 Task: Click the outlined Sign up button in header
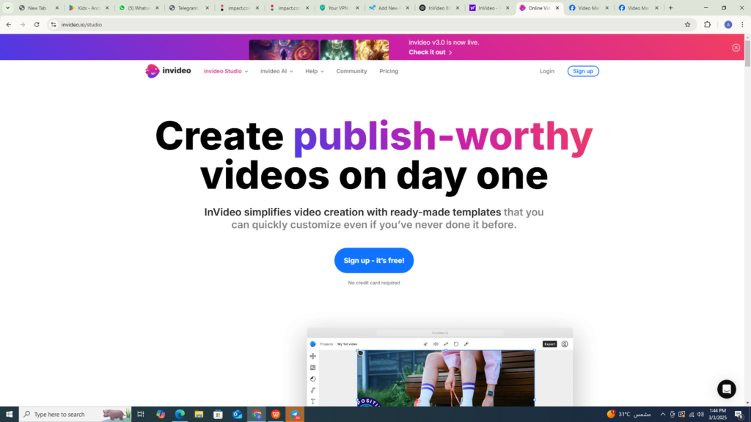tap(583, 71)
